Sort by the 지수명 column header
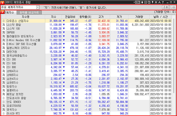Image resolution: width=177 pixels, height=116 pixels. (26, 17)
